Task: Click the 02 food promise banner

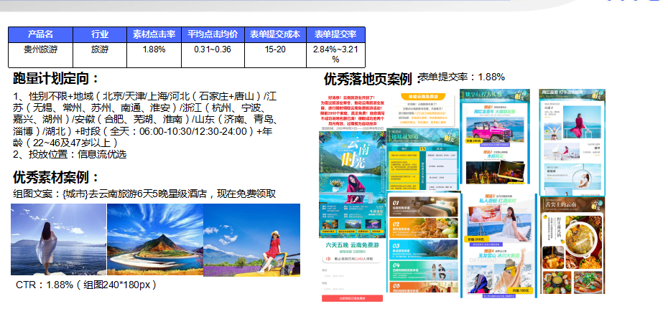Action: coord(424,228)
